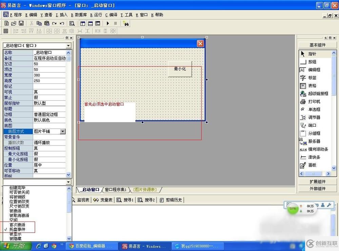Select the 单选框 radio box component
The width and height of the screenshot is (339, 251).
315,110
